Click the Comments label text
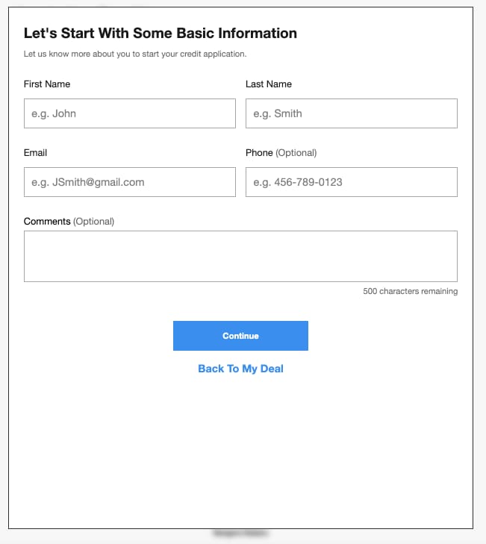The width and height of the screenshot is (486, 544). (47, 222)
